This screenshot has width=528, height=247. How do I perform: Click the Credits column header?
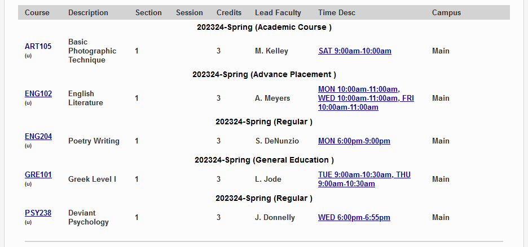coord(228,12)
